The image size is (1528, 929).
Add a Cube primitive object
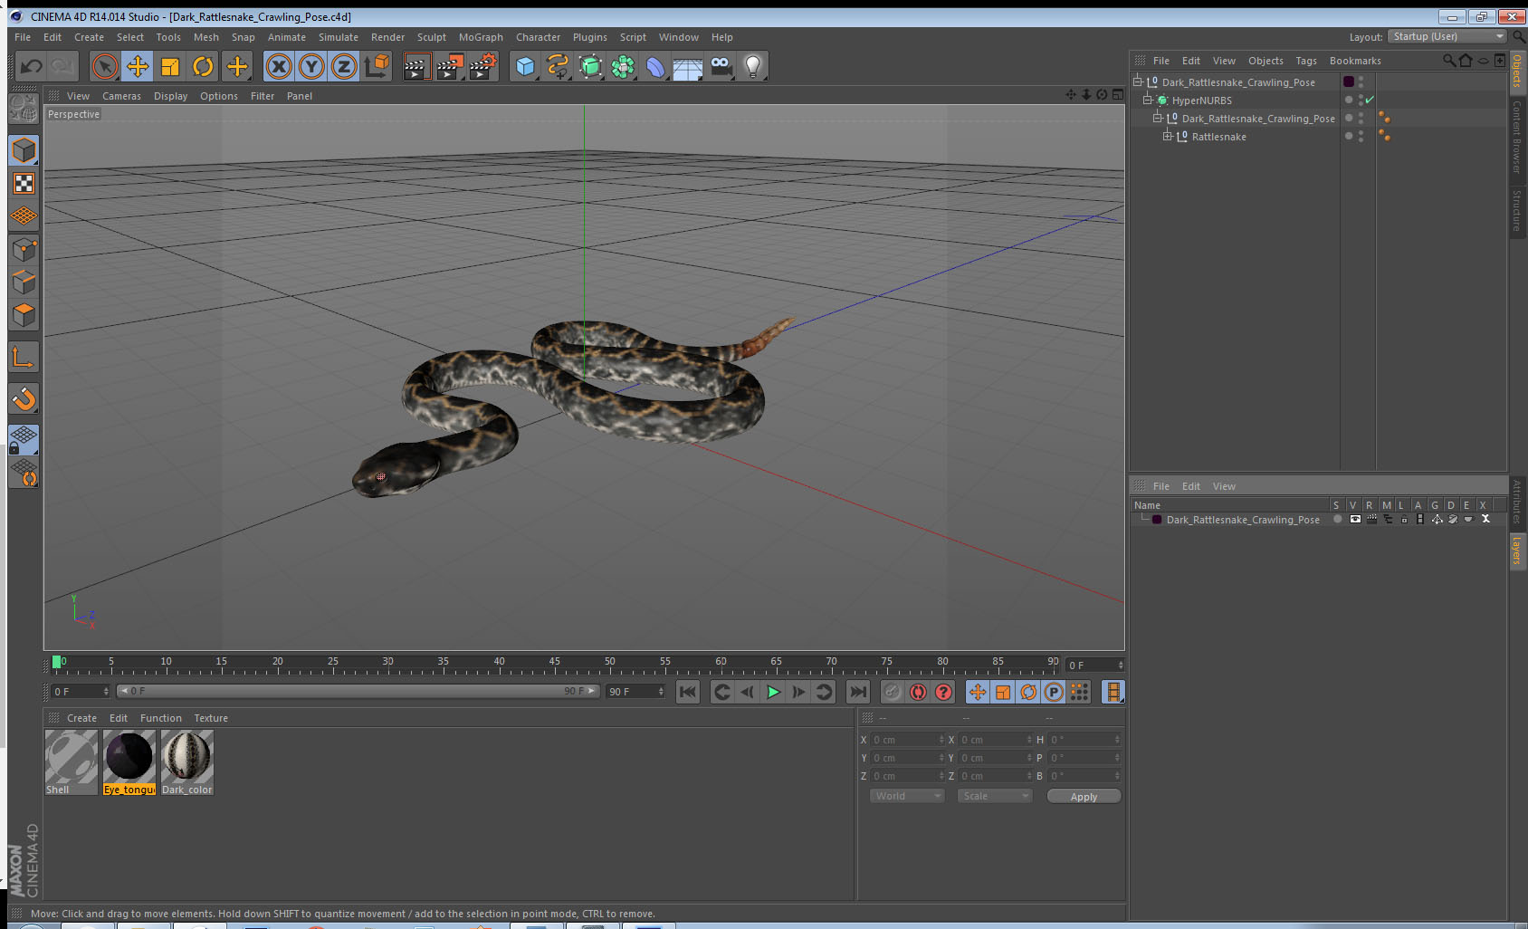tap(525, 66)
